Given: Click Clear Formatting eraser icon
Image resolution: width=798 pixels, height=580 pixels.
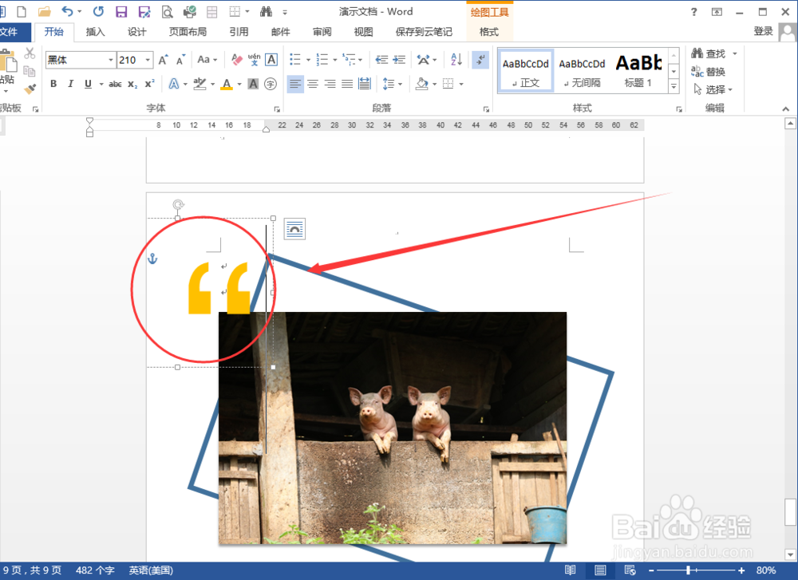Looking at the screenshot, I should pos(236,60).
